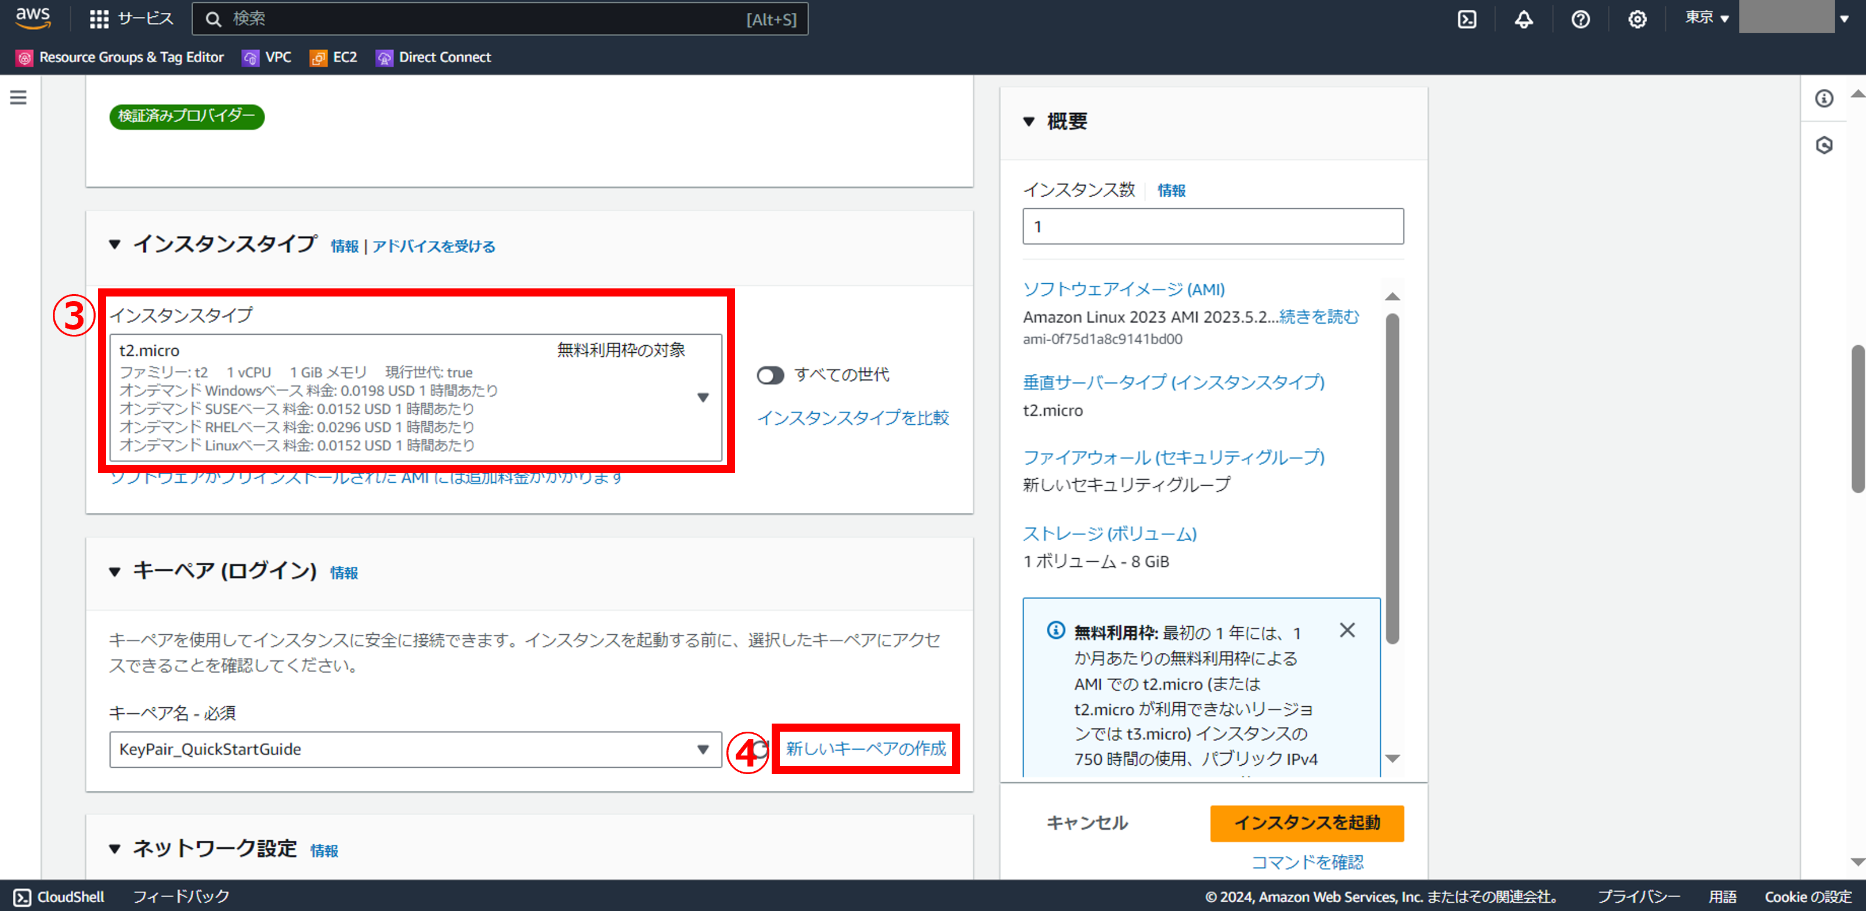Viewport: 1866px width, 911px height.
Task: Dismiss the free tier info notice
Action: pyautogui.click(x=1347, y=630)
